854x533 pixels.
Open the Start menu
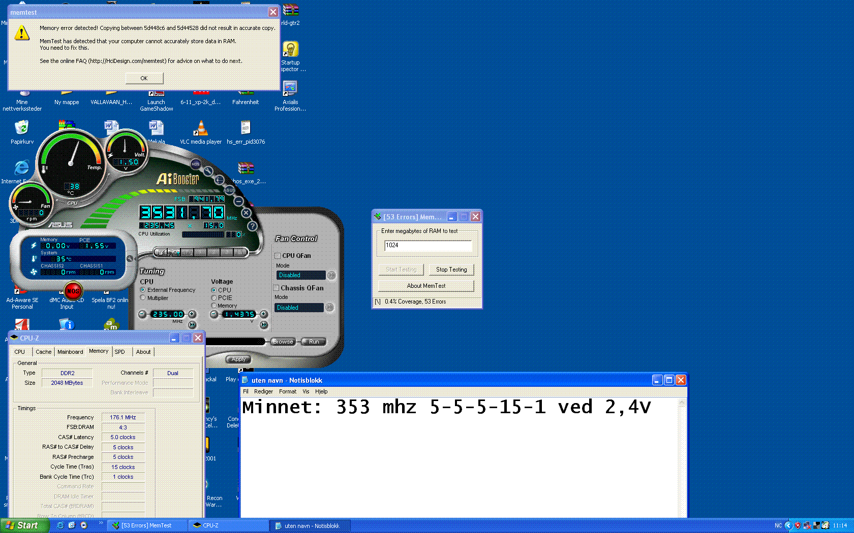pyautogui.click(x=24, y=525)
